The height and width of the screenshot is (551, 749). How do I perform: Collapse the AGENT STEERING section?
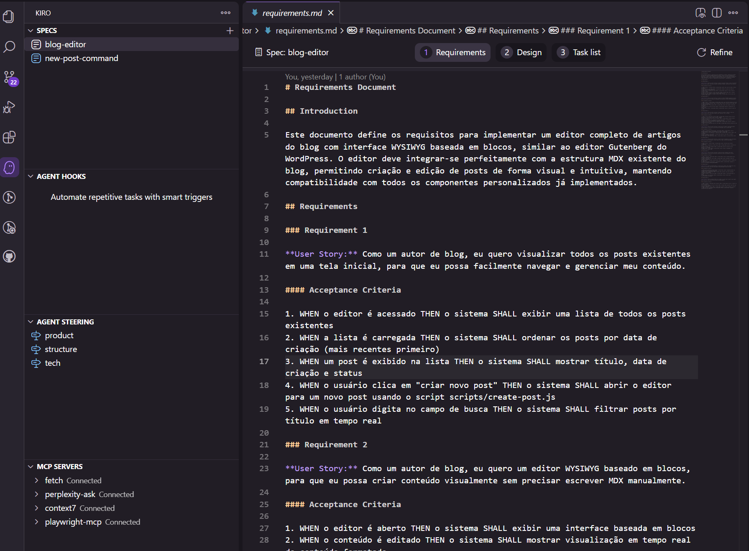point(31,322)
